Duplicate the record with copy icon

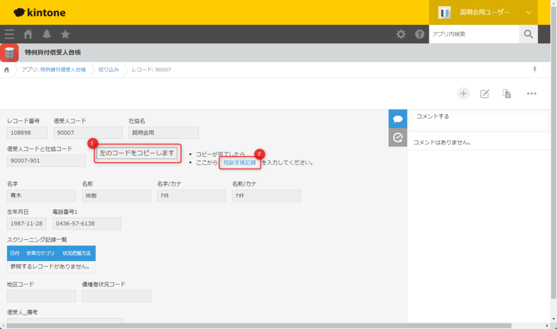[x=507, y=93]
